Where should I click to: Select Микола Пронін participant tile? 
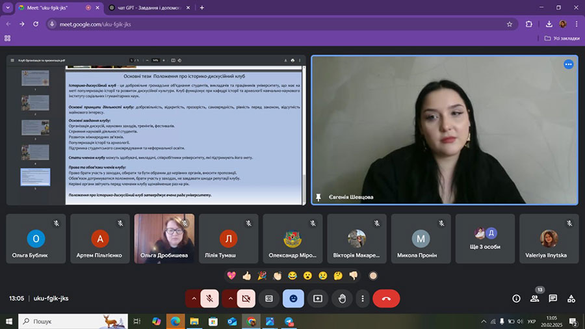(421, 239)
